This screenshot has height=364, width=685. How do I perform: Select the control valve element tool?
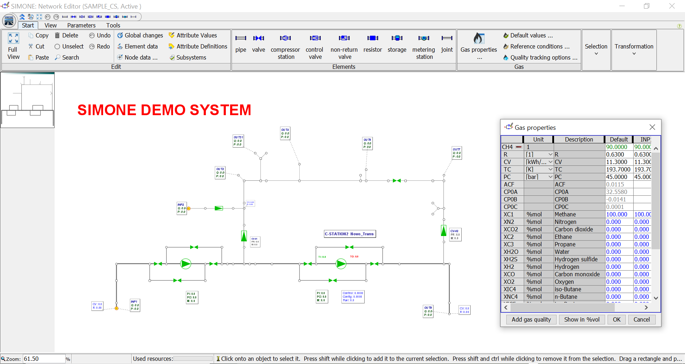(x=315, y=47)
